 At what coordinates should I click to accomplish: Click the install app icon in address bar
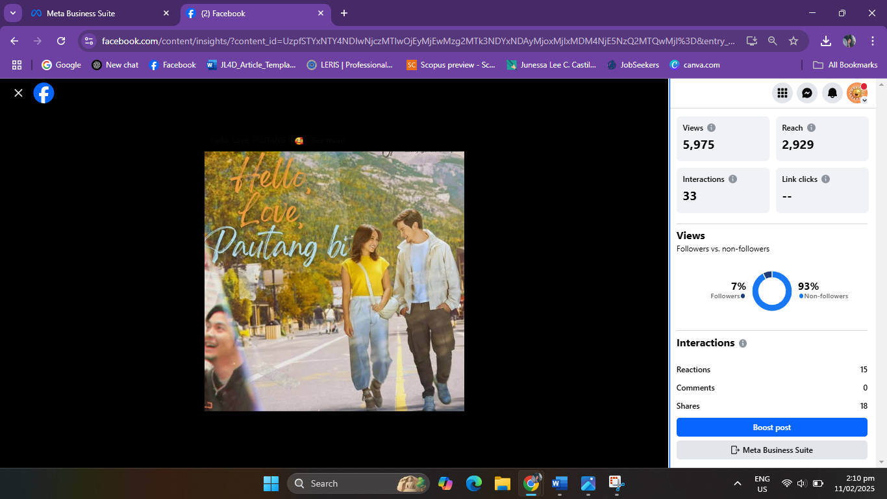click(x=752, y=41)
